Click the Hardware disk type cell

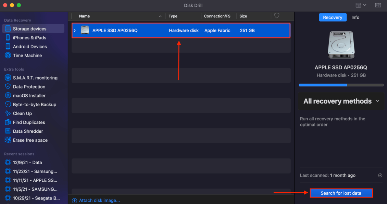(x=184, y=31)
